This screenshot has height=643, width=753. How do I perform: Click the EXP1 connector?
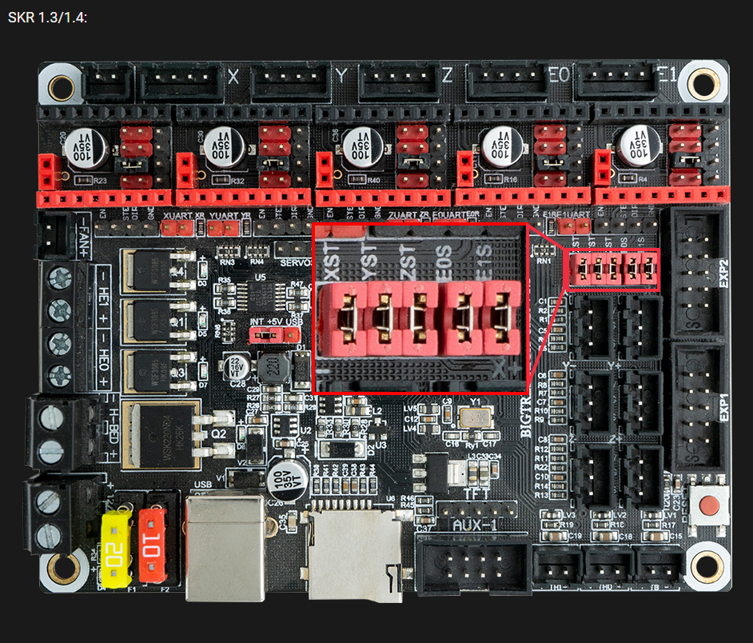click(x=699, y=408)
